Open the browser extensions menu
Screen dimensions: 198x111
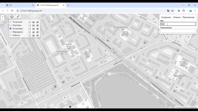[x=183, y=11]
